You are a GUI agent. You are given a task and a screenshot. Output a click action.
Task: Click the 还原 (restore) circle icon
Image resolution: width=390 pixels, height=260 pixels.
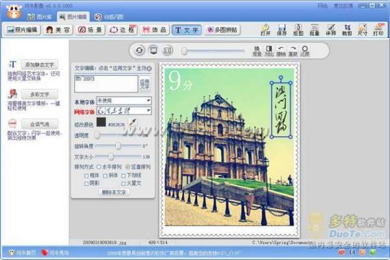point(305,51)
